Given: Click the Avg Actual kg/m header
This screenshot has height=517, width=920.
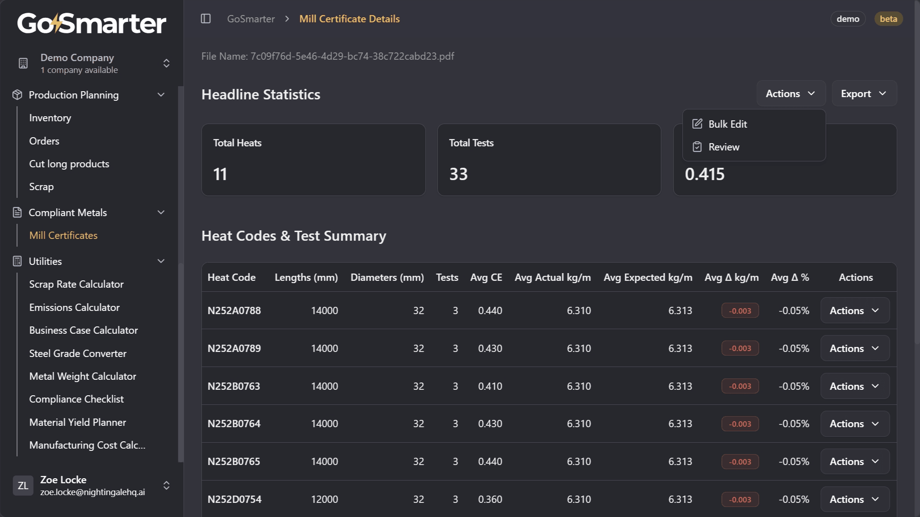Looking at the screenshot, I should [553, 277].
